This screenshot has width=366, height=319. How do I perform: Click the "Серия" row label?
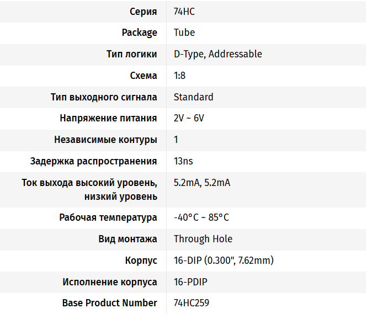(143, 12)
